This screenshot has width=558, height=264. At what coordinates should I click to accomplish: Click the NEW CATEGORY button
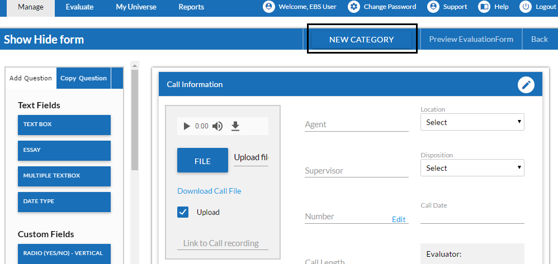click(362, 40)
